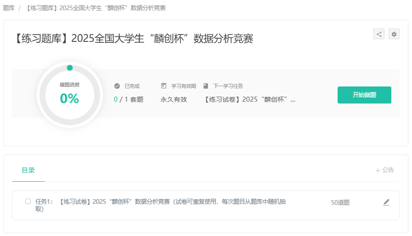Click the pencil edit icon for 任务1
The width and height of the screenshot is (412, 236).
pos(386,202)
